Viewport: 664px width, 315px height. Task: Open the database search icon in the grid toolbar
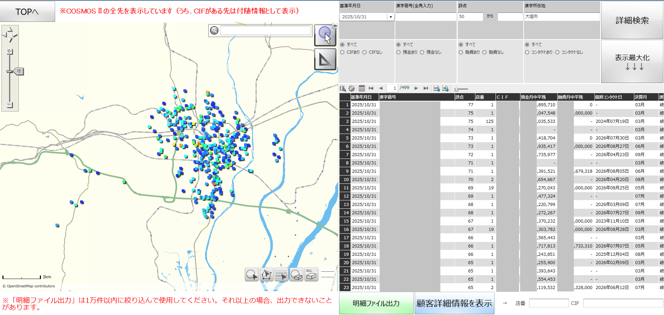[343, 88]
